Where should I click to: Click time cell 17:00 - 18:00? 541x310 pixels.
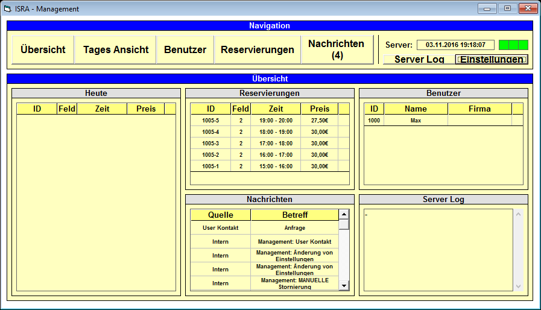[x=276, y=144]
